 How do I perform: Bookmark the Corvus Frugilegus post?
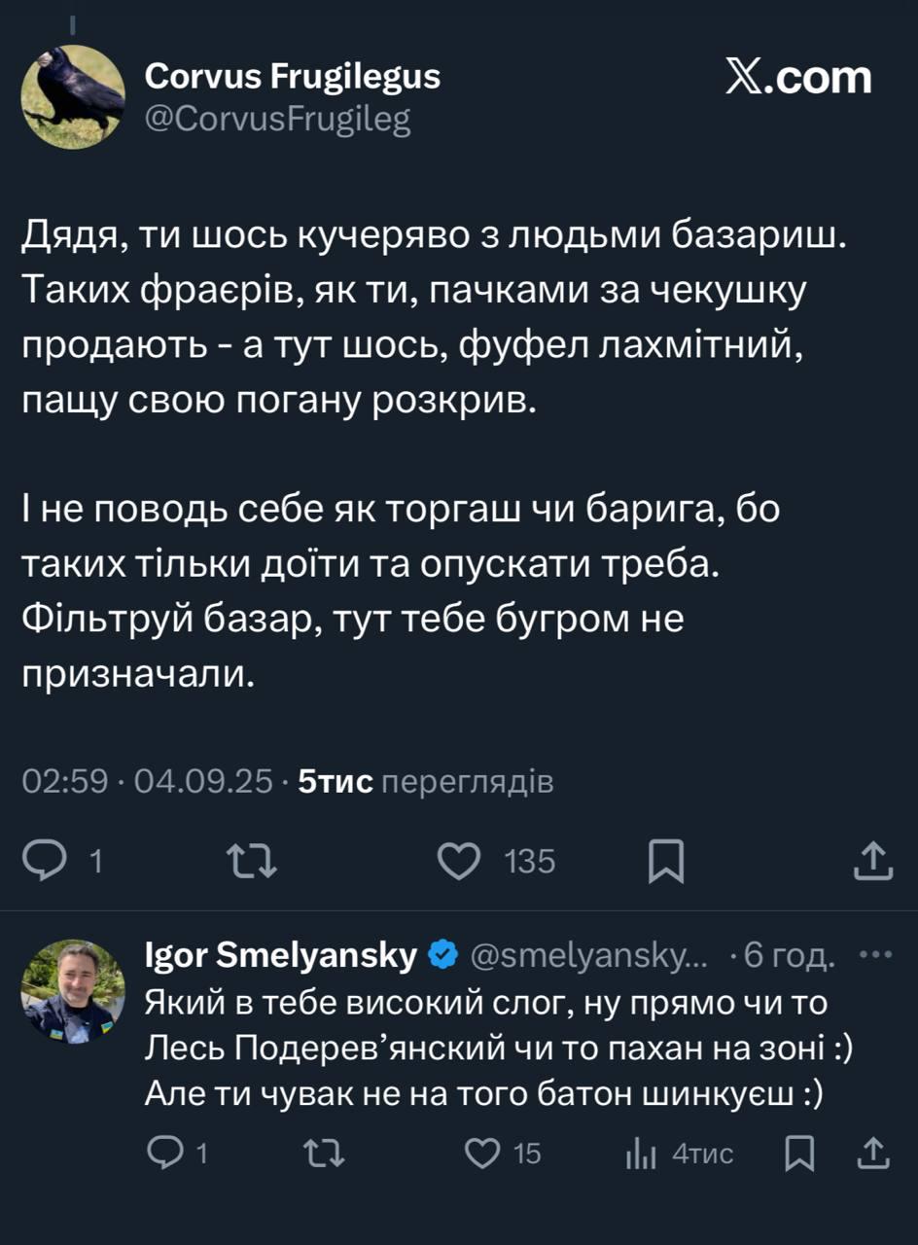tap(666, 861)
